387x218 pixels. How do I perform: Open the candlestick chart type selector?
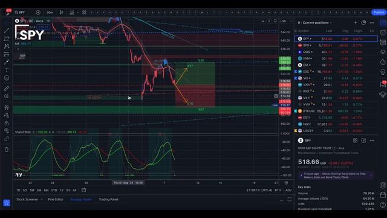[x=61, y=12]
